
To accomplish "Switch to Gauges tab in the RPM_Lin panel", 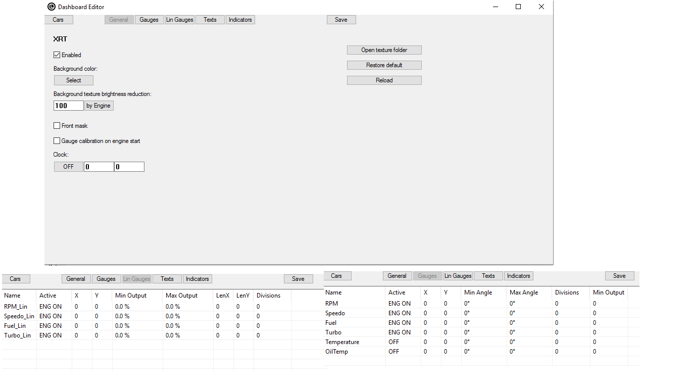I will tap(106, 279).
